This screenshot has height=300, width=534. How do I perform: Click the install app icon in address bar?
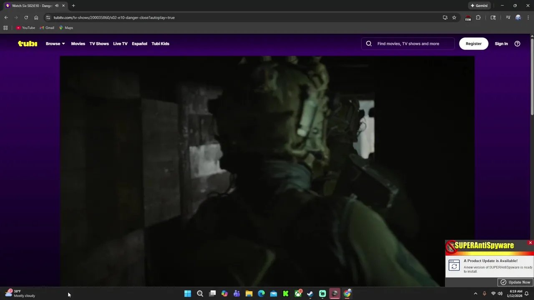445,17
